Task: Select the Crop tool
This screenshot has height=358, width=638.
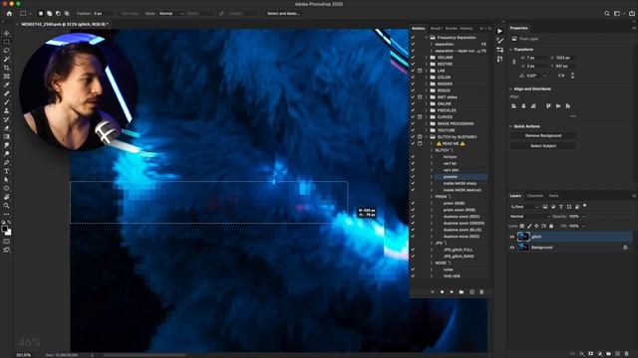Action: (x=7, y=68)
